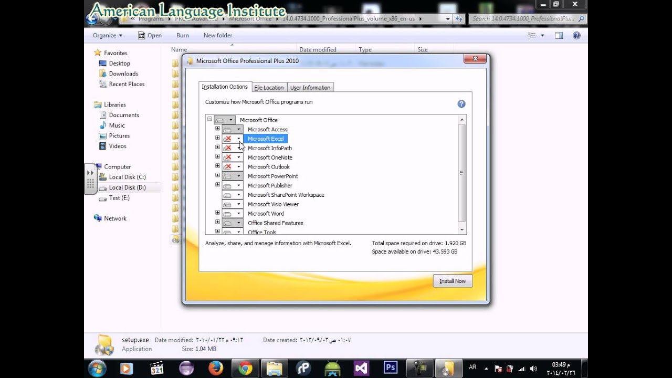Screen dimensions: 672x378
Task: Click the Explorer help icon
Action: click(576, 35)
